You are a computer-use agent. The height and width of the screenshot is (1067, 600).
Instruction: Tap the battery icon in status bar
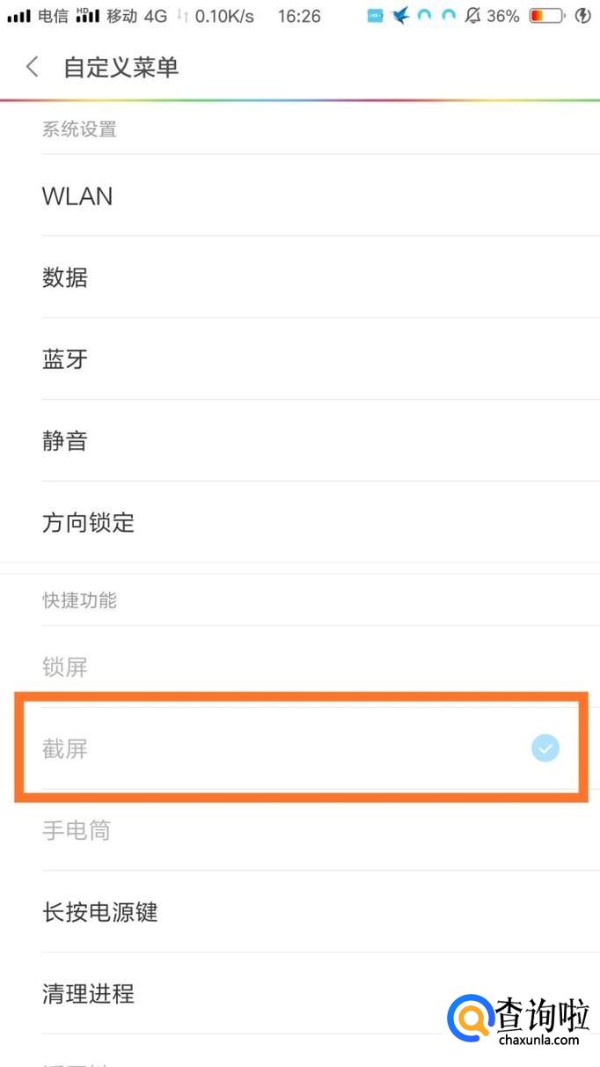(x=546, y=16)
